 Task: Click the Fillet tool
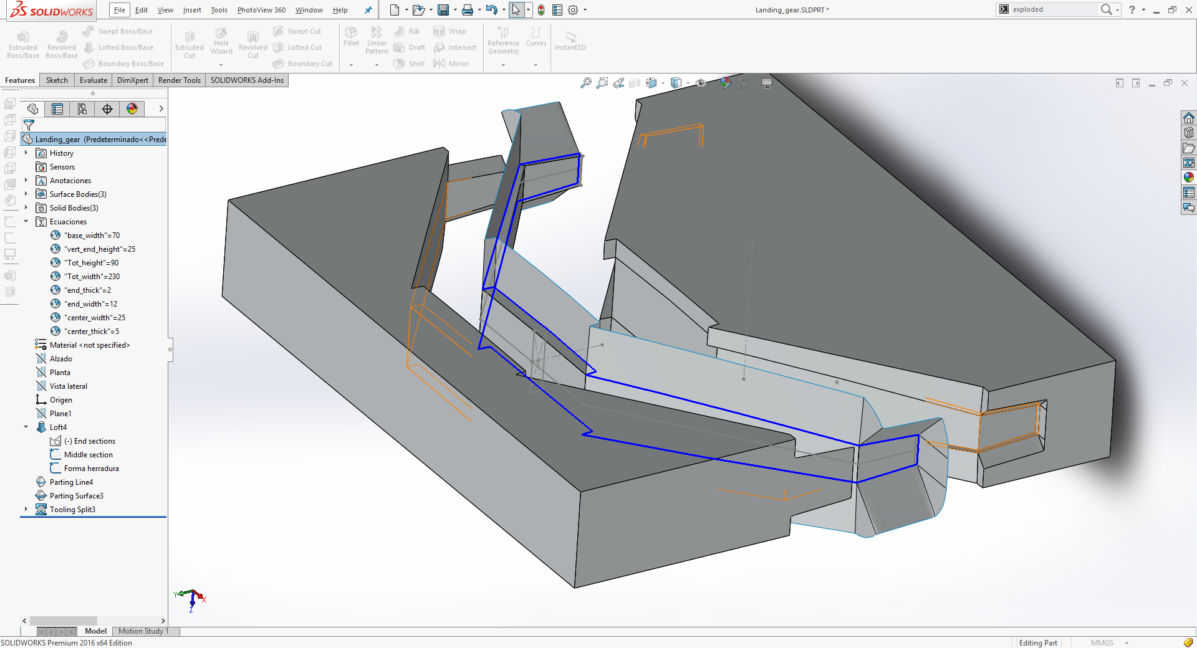coord(351,36)
